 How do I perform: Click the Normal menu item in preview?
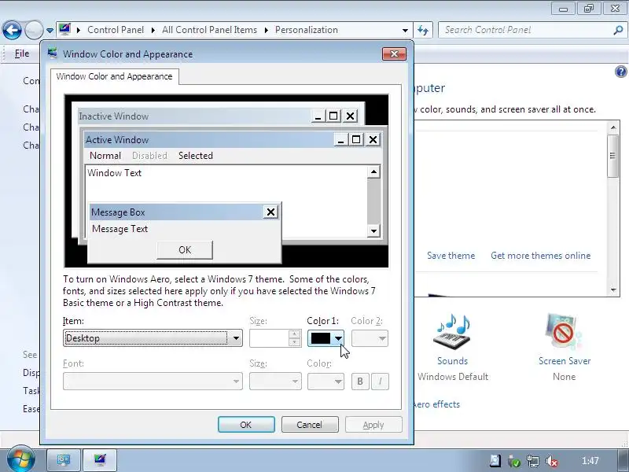[105, 156]
